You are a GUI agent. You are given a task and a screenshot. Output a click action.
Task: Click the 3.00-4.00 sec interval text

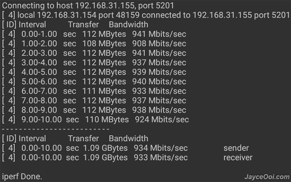coord(49,63)
